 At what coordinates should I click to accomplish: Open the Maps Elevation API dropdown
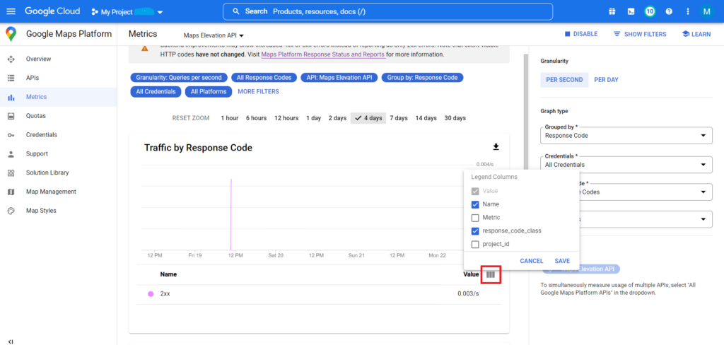214,35
